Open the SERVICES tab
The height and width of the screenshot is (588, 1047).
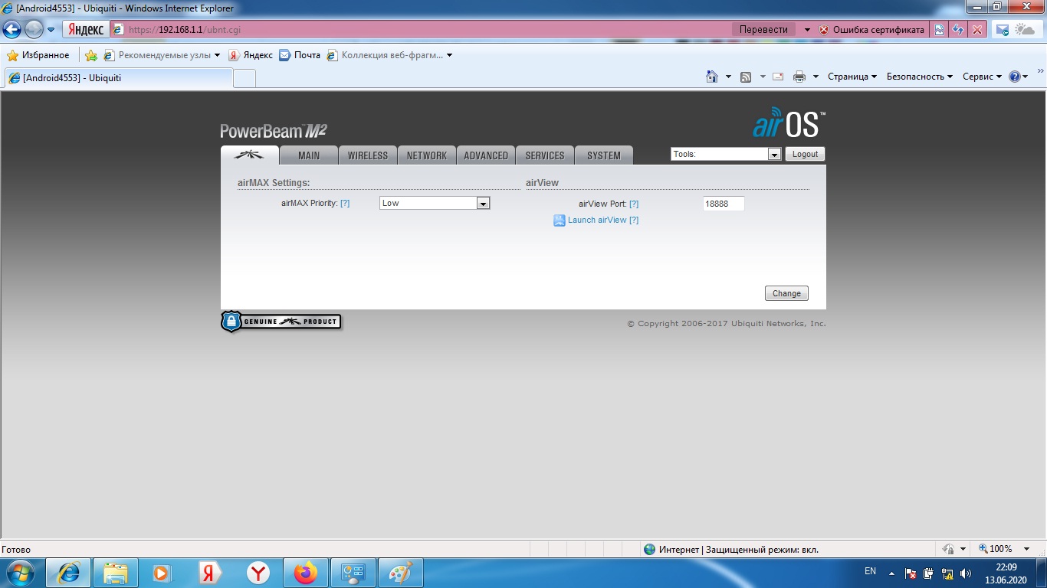click(545, 155)
